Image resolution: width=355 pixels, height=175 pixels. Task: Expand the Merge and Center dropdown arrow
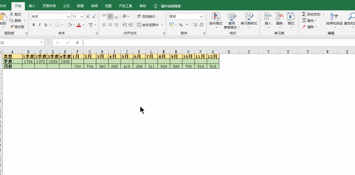[162, 25]
